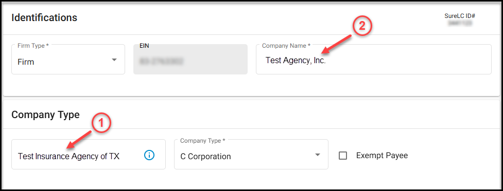Viewport: 503px width, 191px height.
Task: Click the blue info icon beside Test Insurance Agency
Action: click(149, 156)
